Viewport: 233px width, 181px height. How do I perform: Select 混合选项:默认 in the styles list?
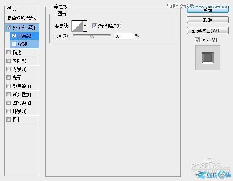(21, 18)
